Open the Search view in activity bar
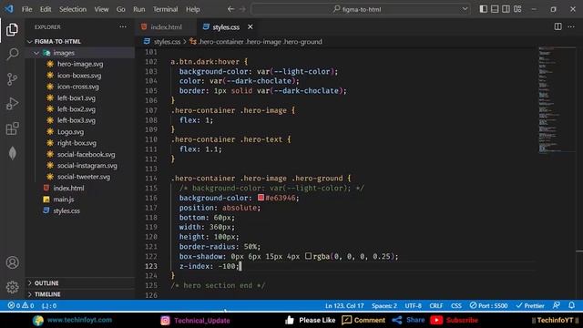 [12, 55]
